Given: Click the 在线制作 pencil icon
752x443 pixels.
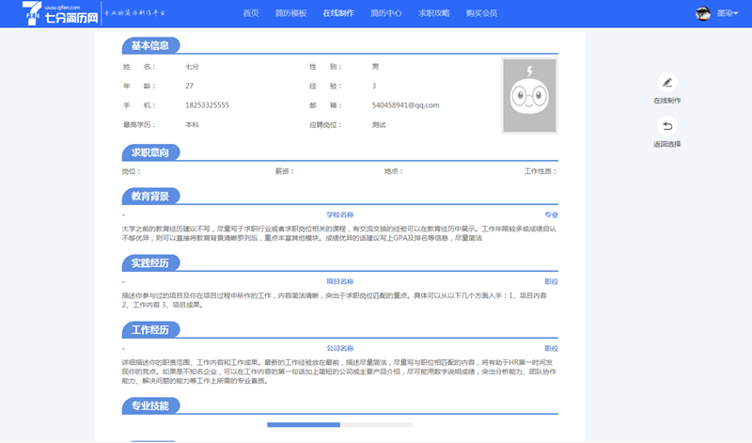Looking at the screenshot, I should 667,83.
